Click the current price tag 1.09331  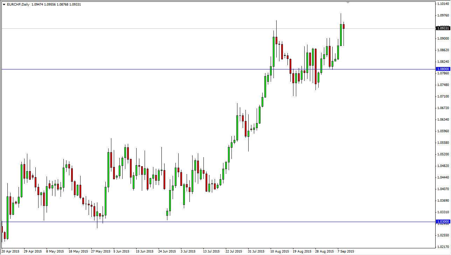[442, 28]
